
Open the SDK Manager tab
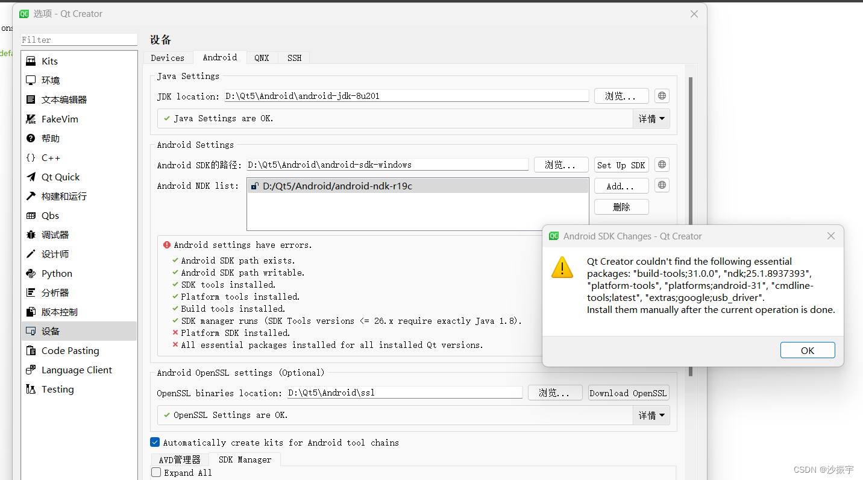point(245,459)
